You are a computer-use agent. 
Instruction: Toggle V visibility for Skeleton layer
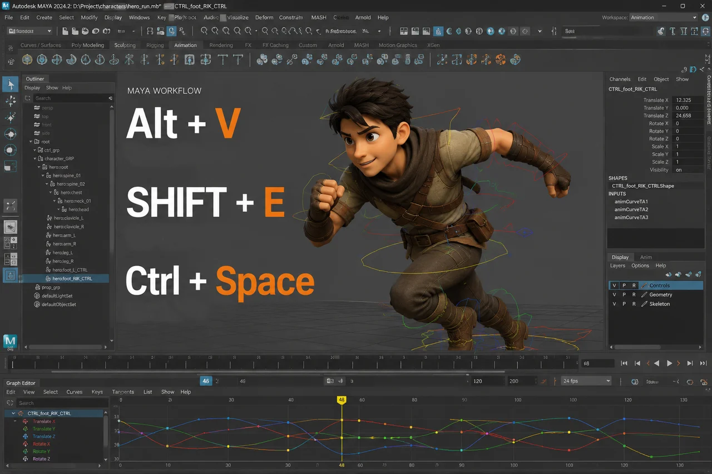pos(614,304)
